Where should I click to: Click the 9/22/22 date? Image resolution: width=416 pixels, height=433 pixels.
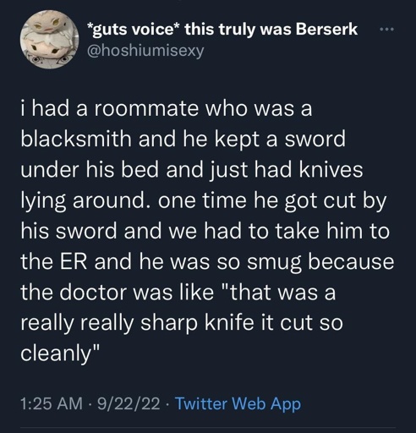pos(129,403)
